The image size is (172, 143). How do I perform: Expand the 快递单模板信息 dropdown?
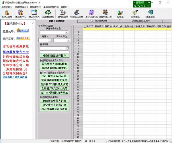pyautogui.click(x=66, y=32)
